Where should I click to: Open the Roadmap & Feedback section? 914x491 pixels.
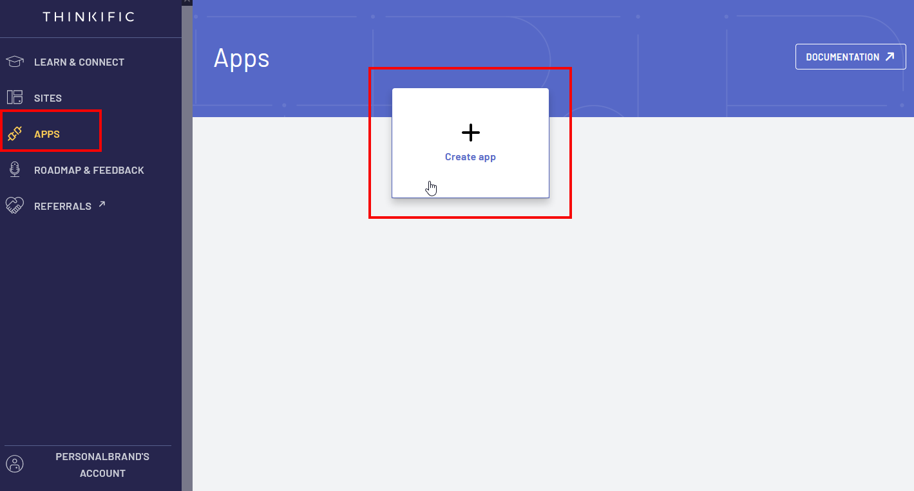click(89, 171)
